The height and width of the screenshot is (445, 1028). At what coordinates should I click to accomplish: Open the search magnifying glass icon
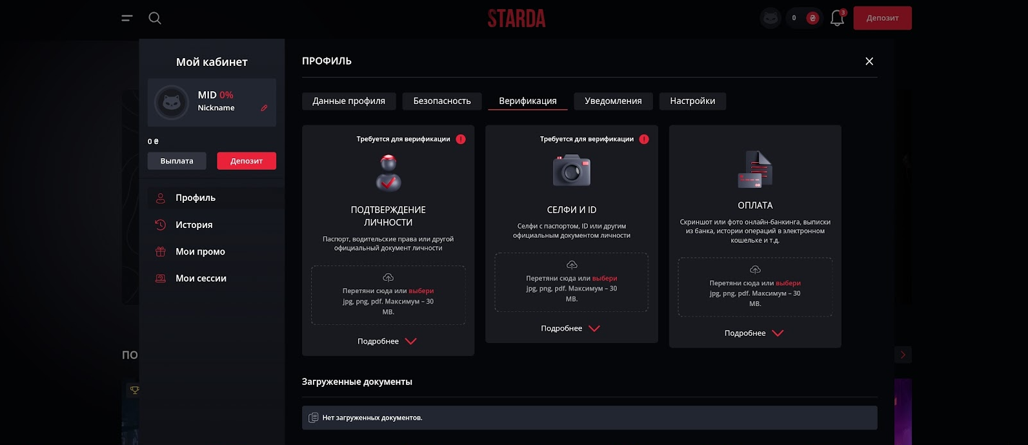154,17
